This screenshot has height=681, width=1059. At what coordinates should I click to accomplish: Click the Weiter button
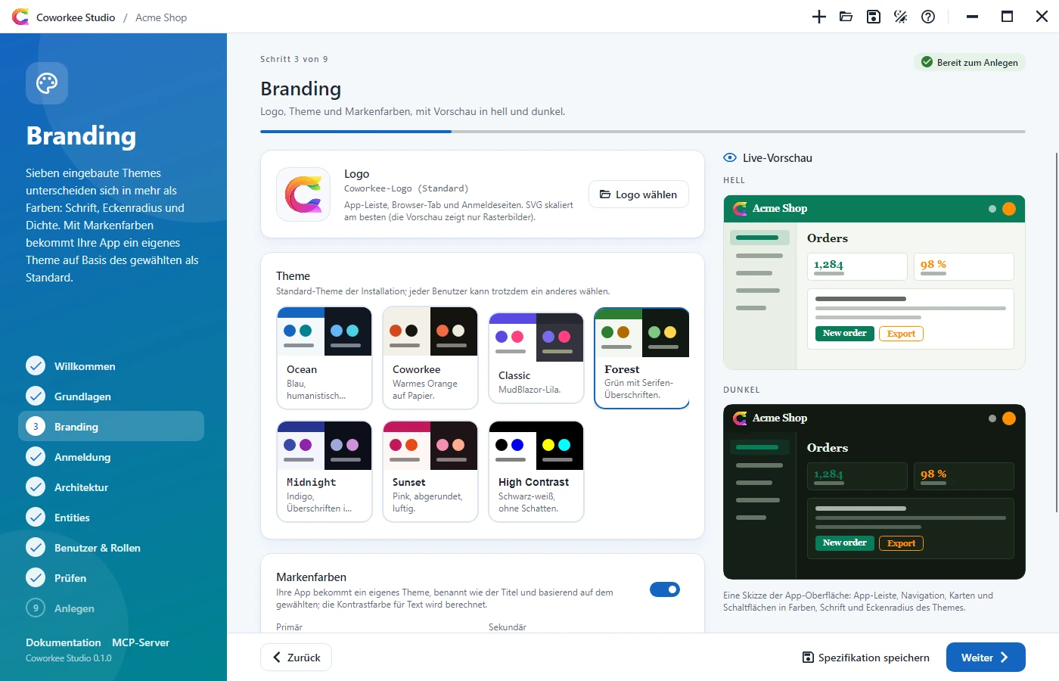(986, 658)
